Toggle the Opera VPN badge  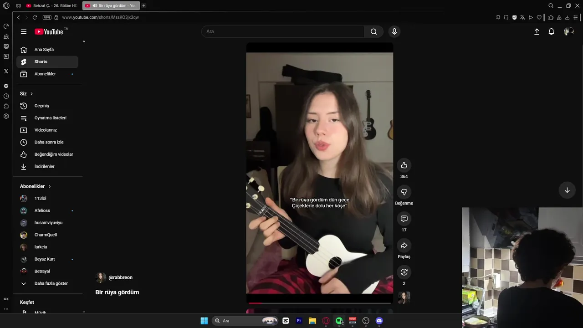(47, 17)
